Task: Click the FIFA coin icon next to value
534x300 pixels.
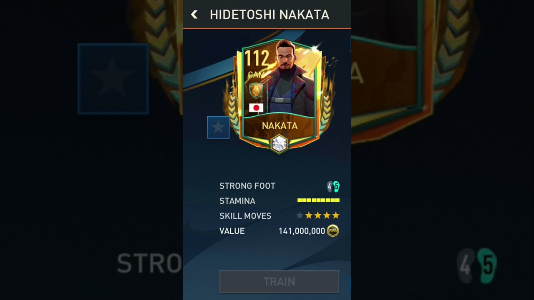Action: tap(332, 231)
